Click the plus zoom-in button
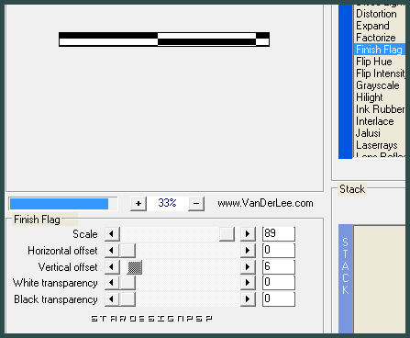 pos(139,204)
